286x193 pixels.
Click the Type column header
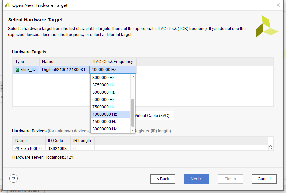(20, 61)
